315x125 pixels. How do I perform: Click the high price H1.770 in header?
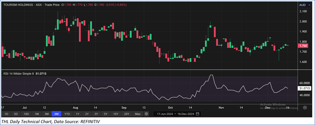[77, 5]
